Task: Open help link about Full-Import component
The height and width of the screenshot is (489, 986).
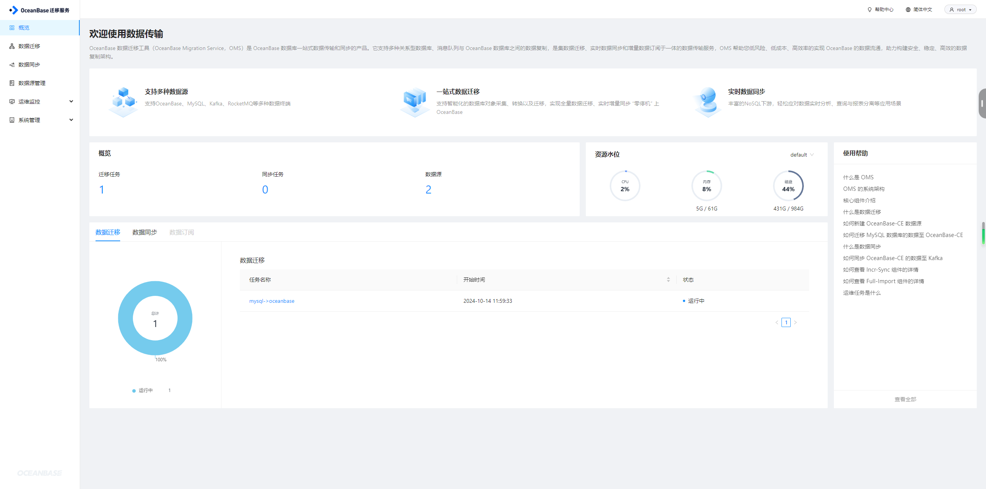Action: pos(884,281)
